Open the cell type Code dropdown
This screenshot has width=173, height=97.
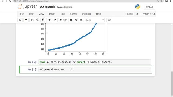point(95,20)
